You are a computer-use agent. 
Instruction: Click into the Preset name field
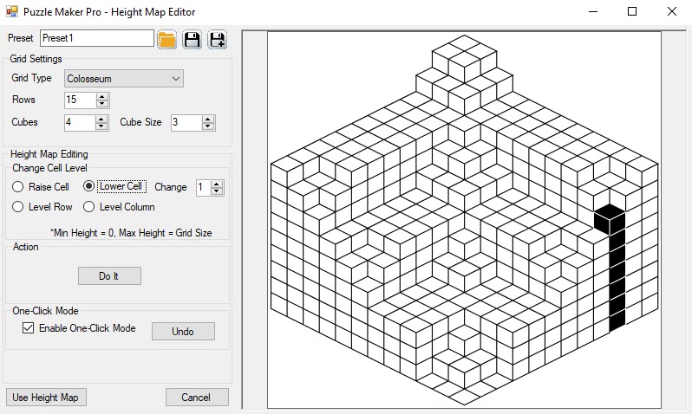(96, 39)
